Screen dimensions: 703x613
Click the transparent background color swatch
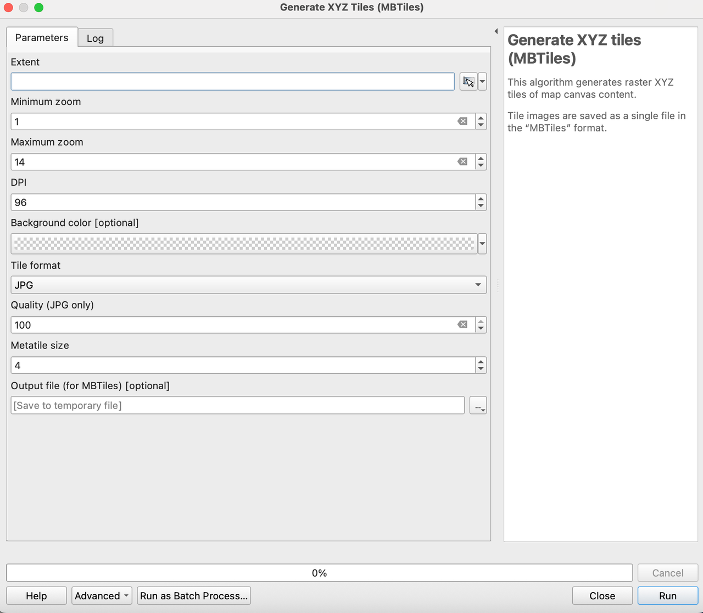click(x=244, y=243)
